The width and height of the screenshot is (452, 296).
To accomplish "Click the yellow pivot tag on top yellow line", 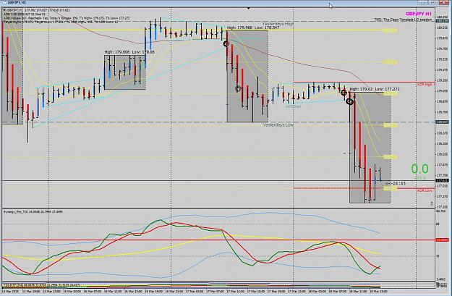I will pos(391,30).
